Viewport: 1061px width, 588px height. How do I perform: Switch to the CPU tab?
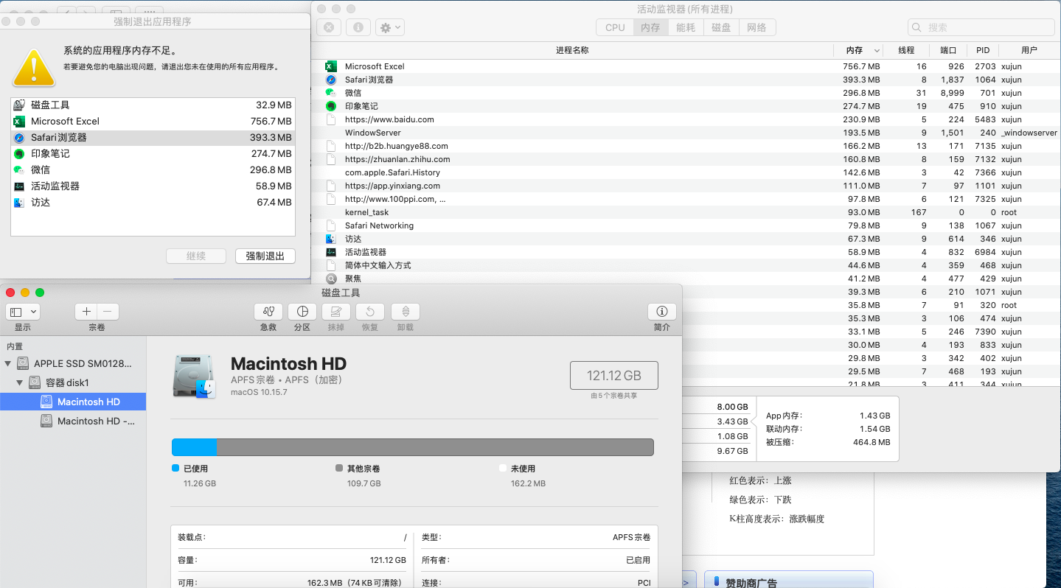[615, 27]
